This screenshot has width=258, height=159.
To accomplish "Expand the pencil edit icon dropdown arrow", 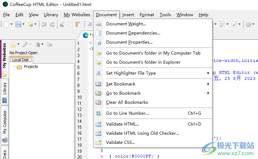I will (x=239, y=24).
